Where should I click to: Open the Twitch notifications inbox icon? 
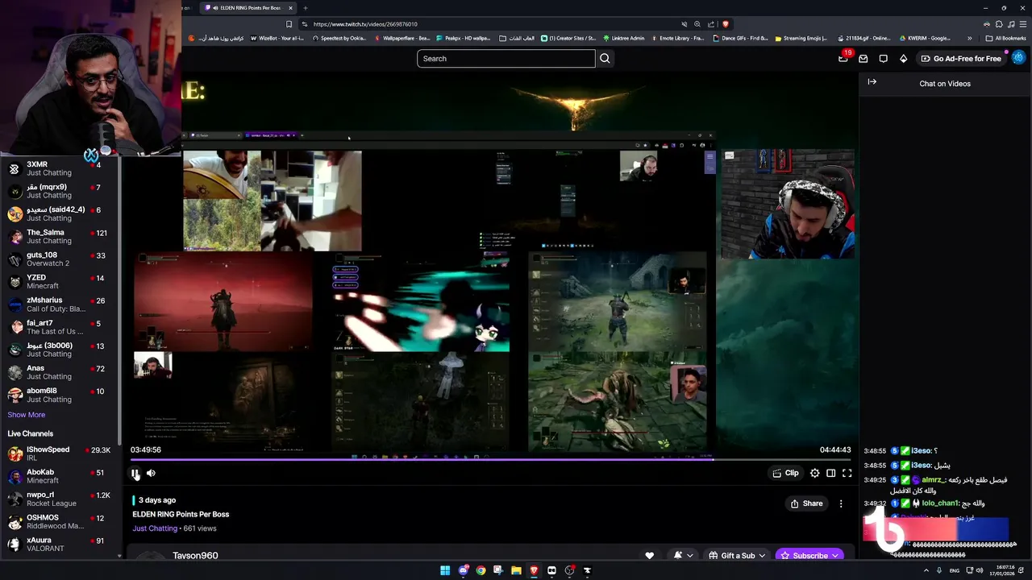click(863, 58)
